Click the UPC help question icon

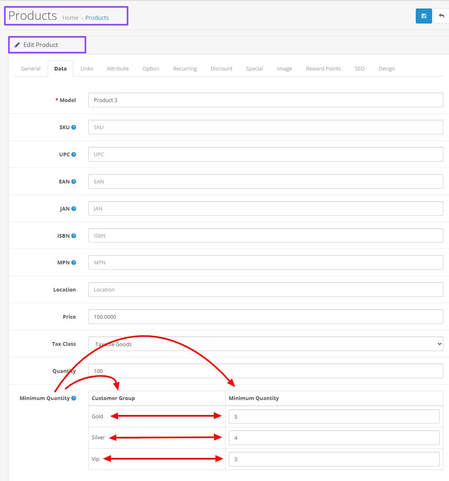pyautogui.click(x=74, y=154)
